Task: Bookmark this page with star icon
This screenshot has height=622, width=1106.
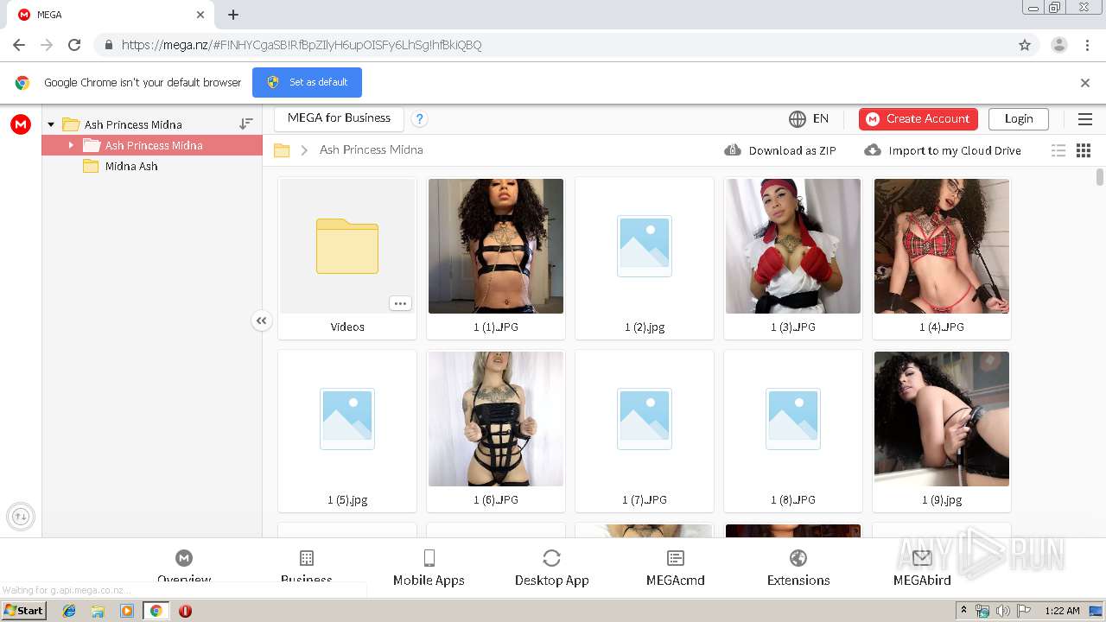Action: (1025, 45)
